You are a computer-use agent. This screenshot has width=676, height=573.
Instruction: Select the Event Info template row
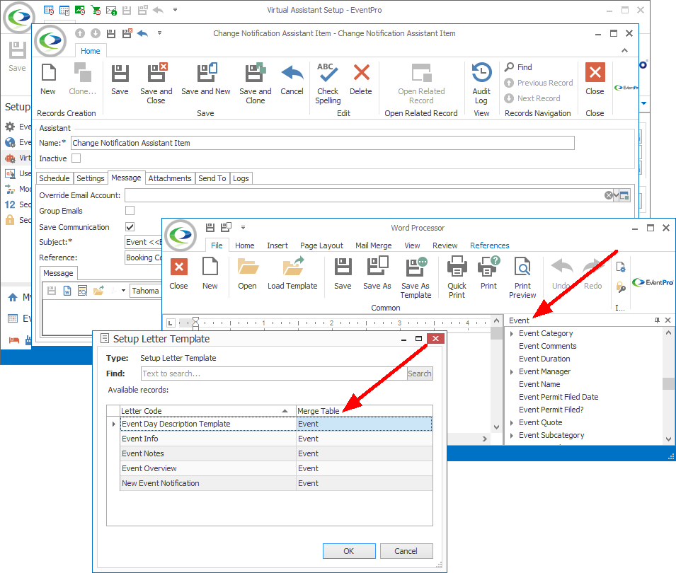276,439
